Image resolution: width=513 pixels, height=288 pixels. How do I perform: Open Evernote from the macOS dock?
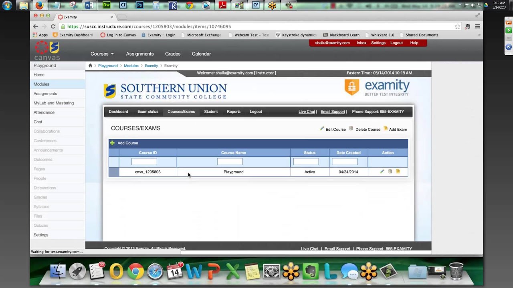[x=310, y=271]
